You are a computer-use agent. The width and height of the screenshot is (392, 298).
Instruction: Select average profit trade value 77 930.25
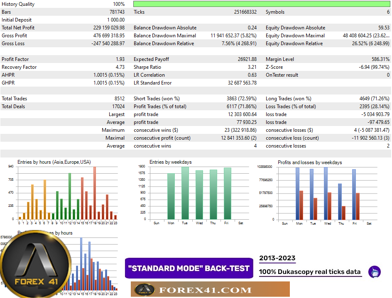click(247, 122)
